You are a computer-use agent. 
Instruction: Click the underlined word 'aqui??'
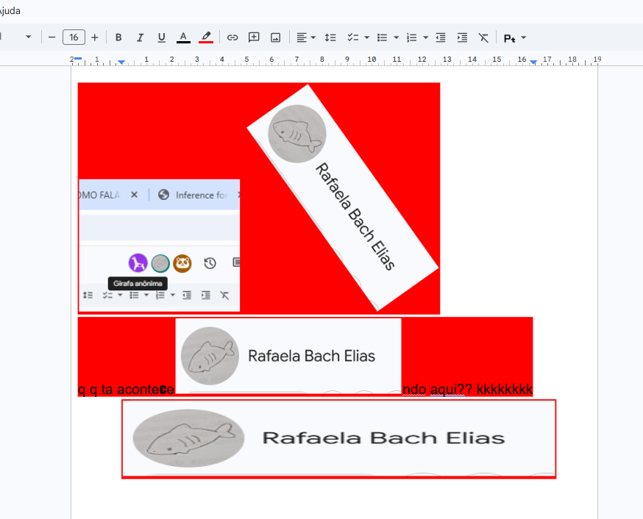click(452, 389)
